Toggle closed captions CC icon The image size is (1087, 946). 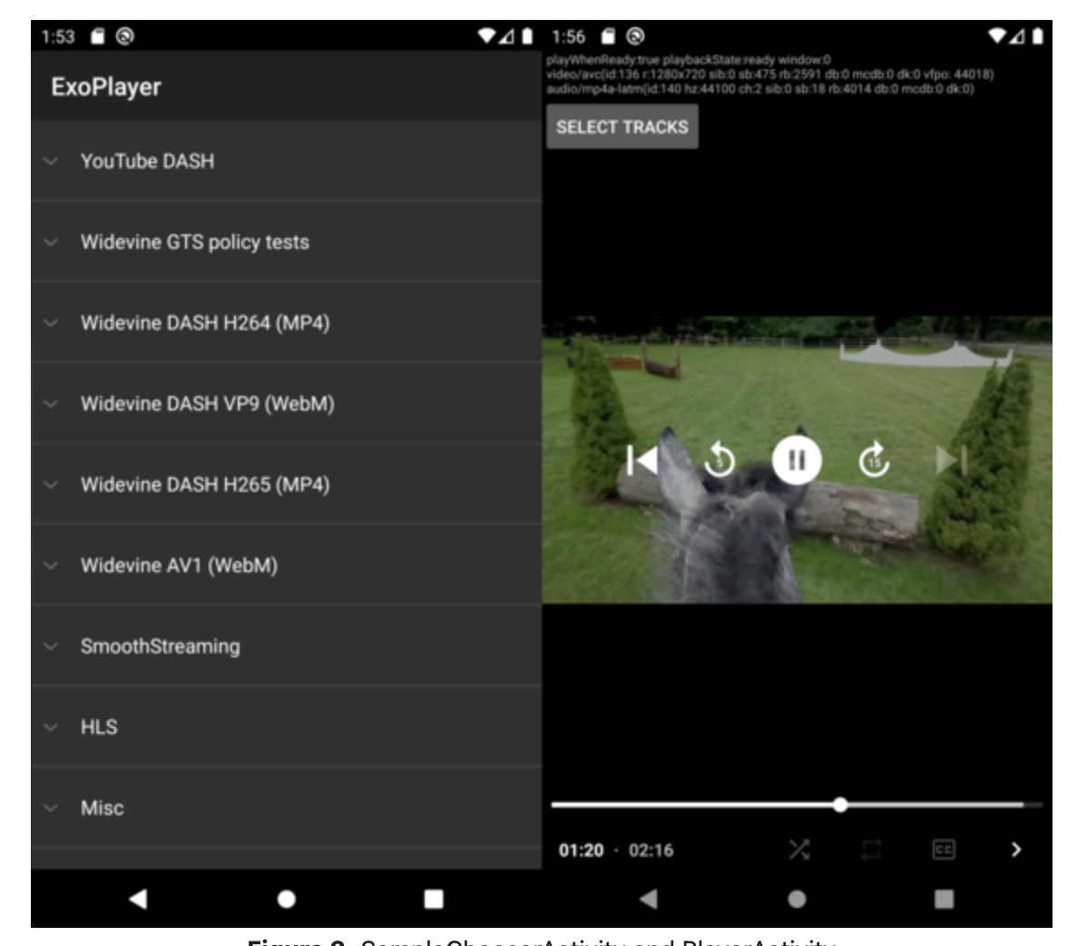pyautogui.click(x=944, y=850)
